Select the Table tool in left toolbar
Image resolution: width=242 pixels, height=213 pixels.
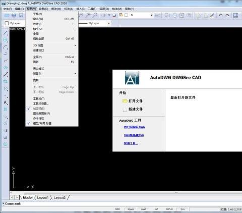[6, 137]
